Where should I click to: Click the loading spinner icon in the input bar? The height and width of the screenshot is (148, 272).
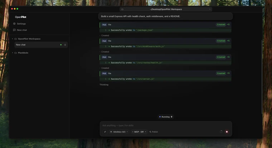click(x=221, y=132)
